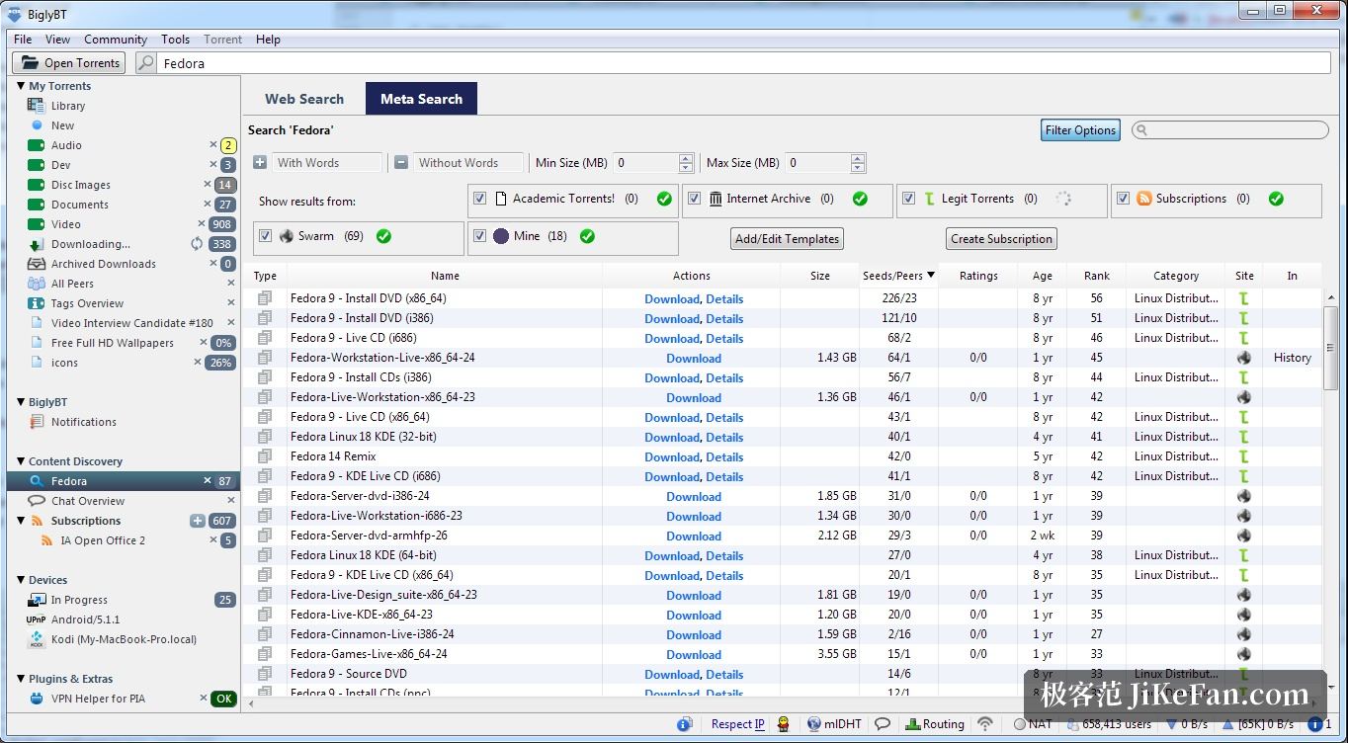The height and width of the screenshot is (743, 1348).
Task: Click the Notifications icon in sidebar
Action: [x=37, y=422]
